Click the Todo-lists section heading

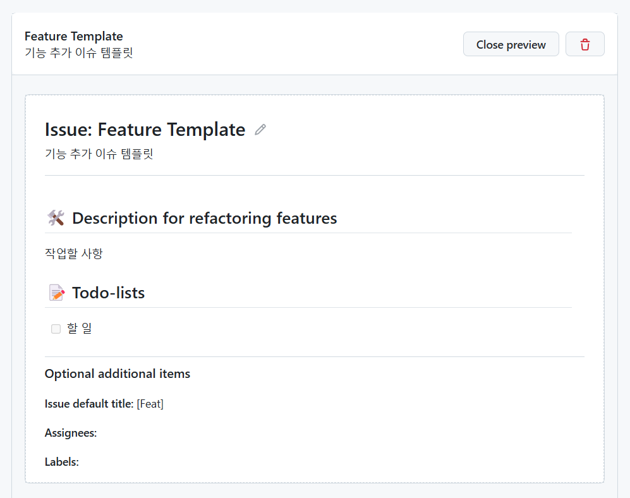click(108, 293)
